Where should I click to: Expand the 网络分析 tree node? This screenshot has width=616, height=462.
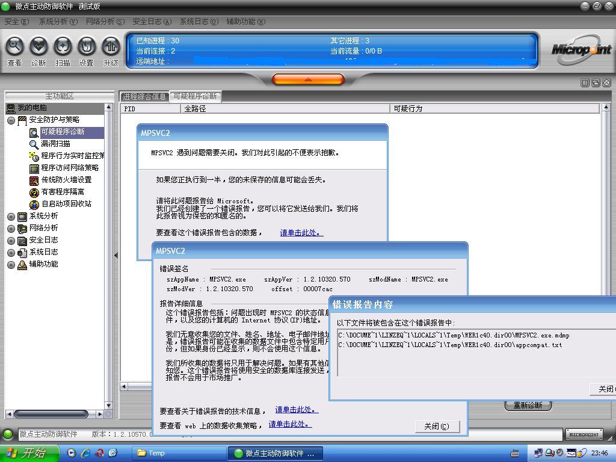(x=11, y=229)
